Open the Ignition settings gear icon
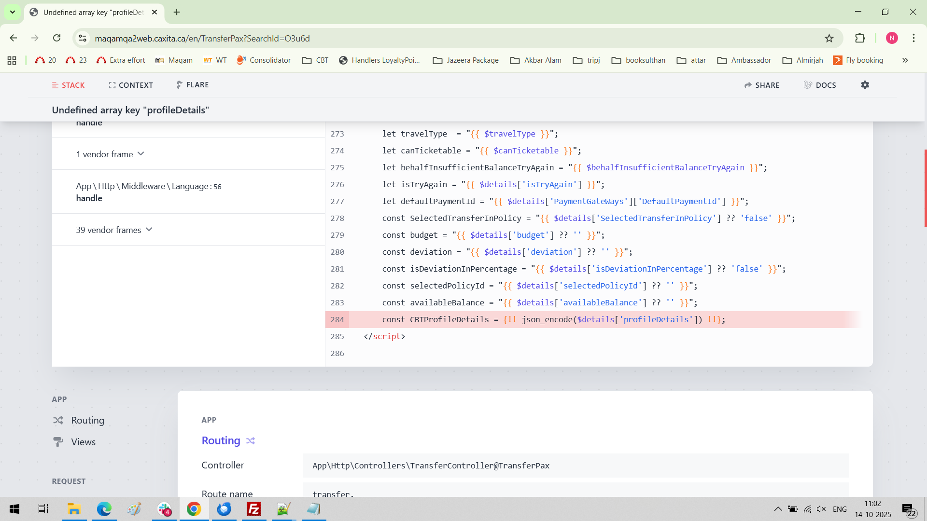 (x=865, y=85)
